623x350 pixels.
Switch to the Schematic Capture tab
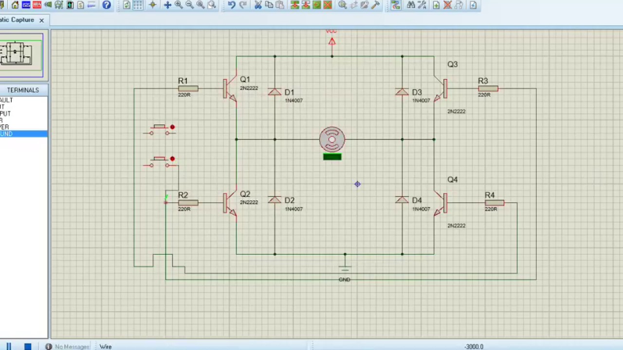click(18, 20)
